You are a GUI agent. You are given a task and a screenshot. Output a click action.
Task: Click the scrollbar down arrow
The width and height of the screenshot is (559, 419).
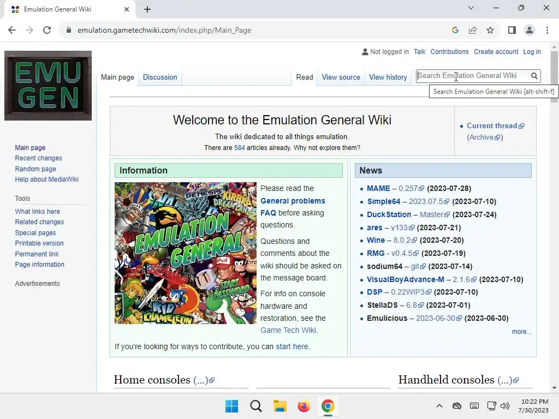(x=554, y=388)
